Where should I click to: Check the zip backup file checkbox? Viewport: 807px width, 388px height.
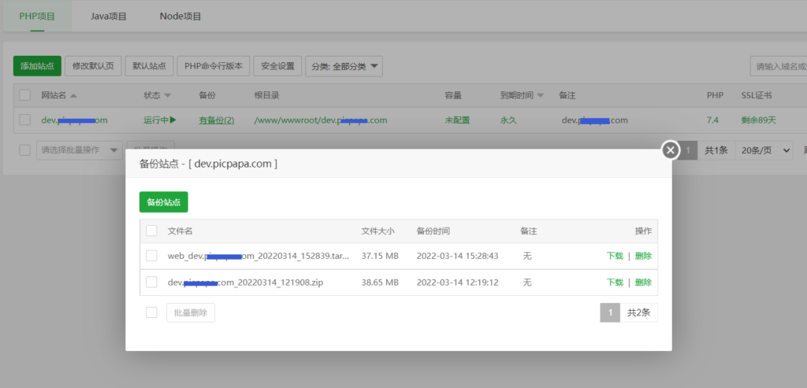(x=152, y=282)
